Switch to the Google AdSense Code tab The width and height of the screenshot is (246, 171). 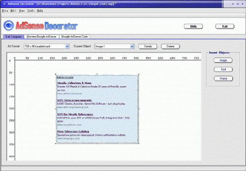75,37
